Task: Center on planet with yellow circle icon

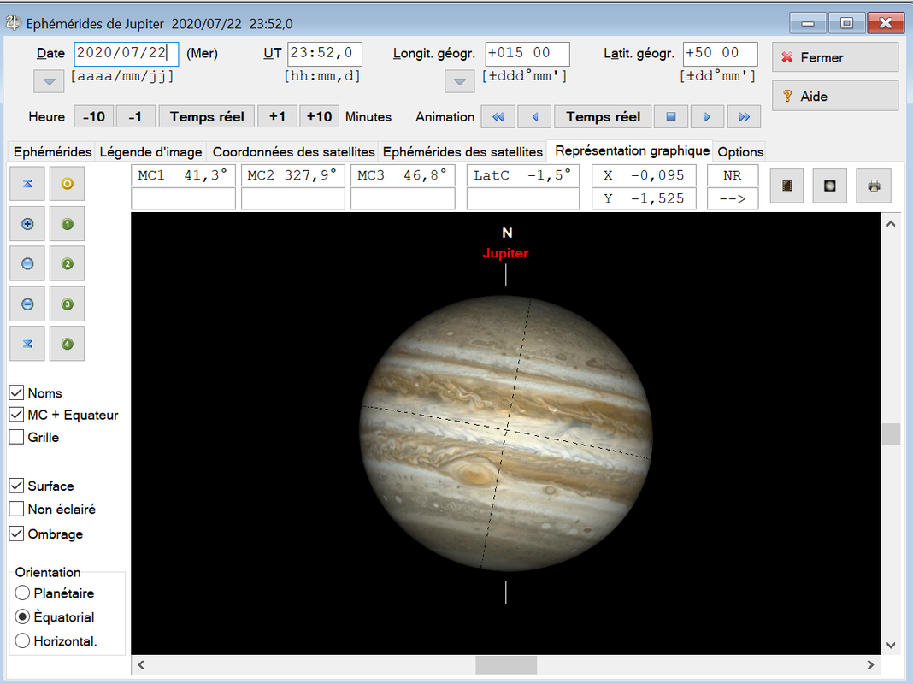Action: 67,183
